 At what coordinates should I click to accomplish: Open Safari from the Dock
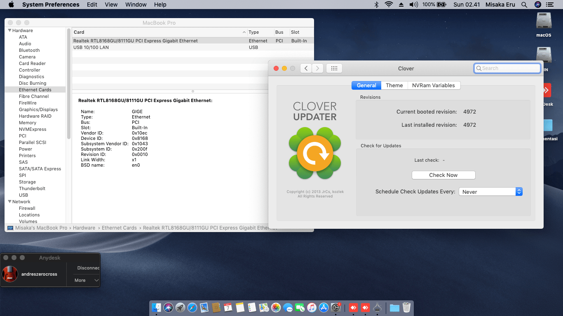point(192,307)
